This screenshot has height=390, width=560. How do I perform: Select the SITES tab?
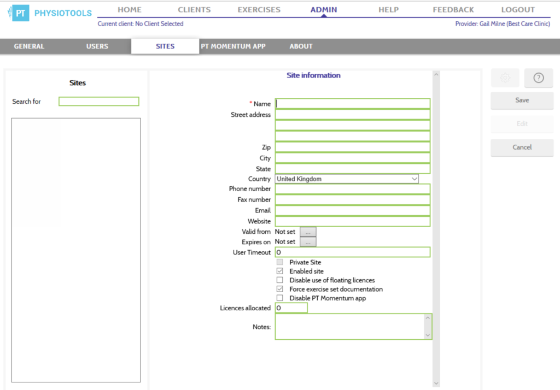coord(165,46)
